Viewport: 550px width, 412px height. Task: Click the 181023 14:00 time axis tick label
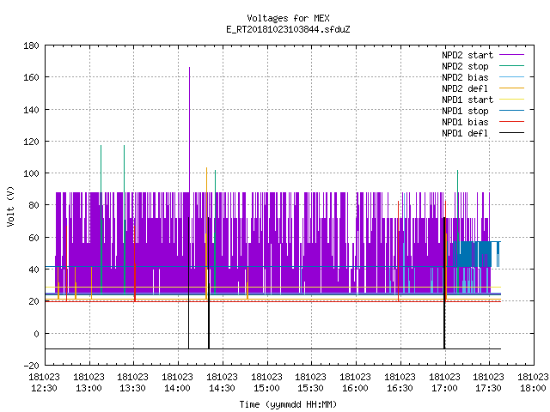click(x=177, y=383)
